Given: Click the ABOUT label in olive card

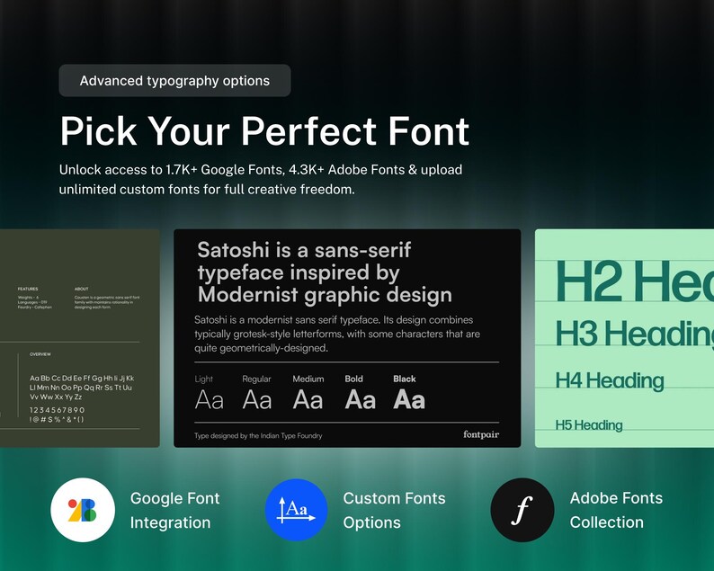Looking at the screenshot, I should tap(82, 289).
